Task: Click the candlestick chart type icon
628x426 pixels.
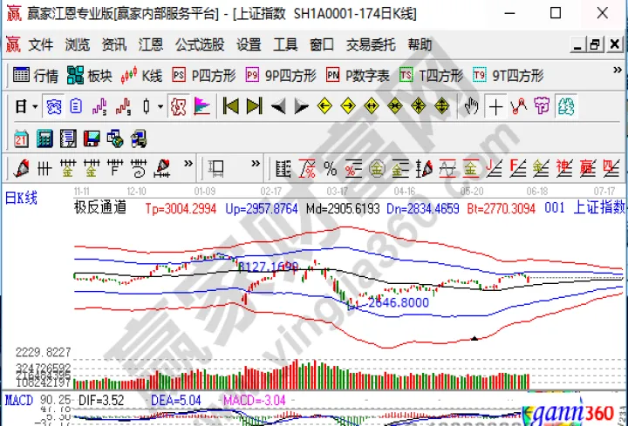Action: click(147, 107)
